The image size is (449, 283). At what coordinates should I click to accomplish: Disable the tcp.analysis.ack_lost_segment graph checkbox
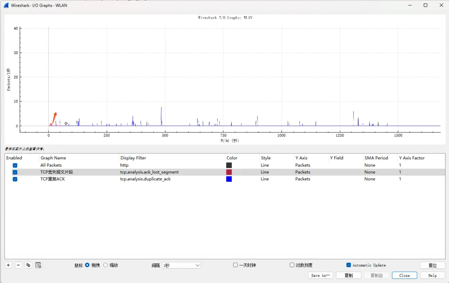tap(15, 172)
